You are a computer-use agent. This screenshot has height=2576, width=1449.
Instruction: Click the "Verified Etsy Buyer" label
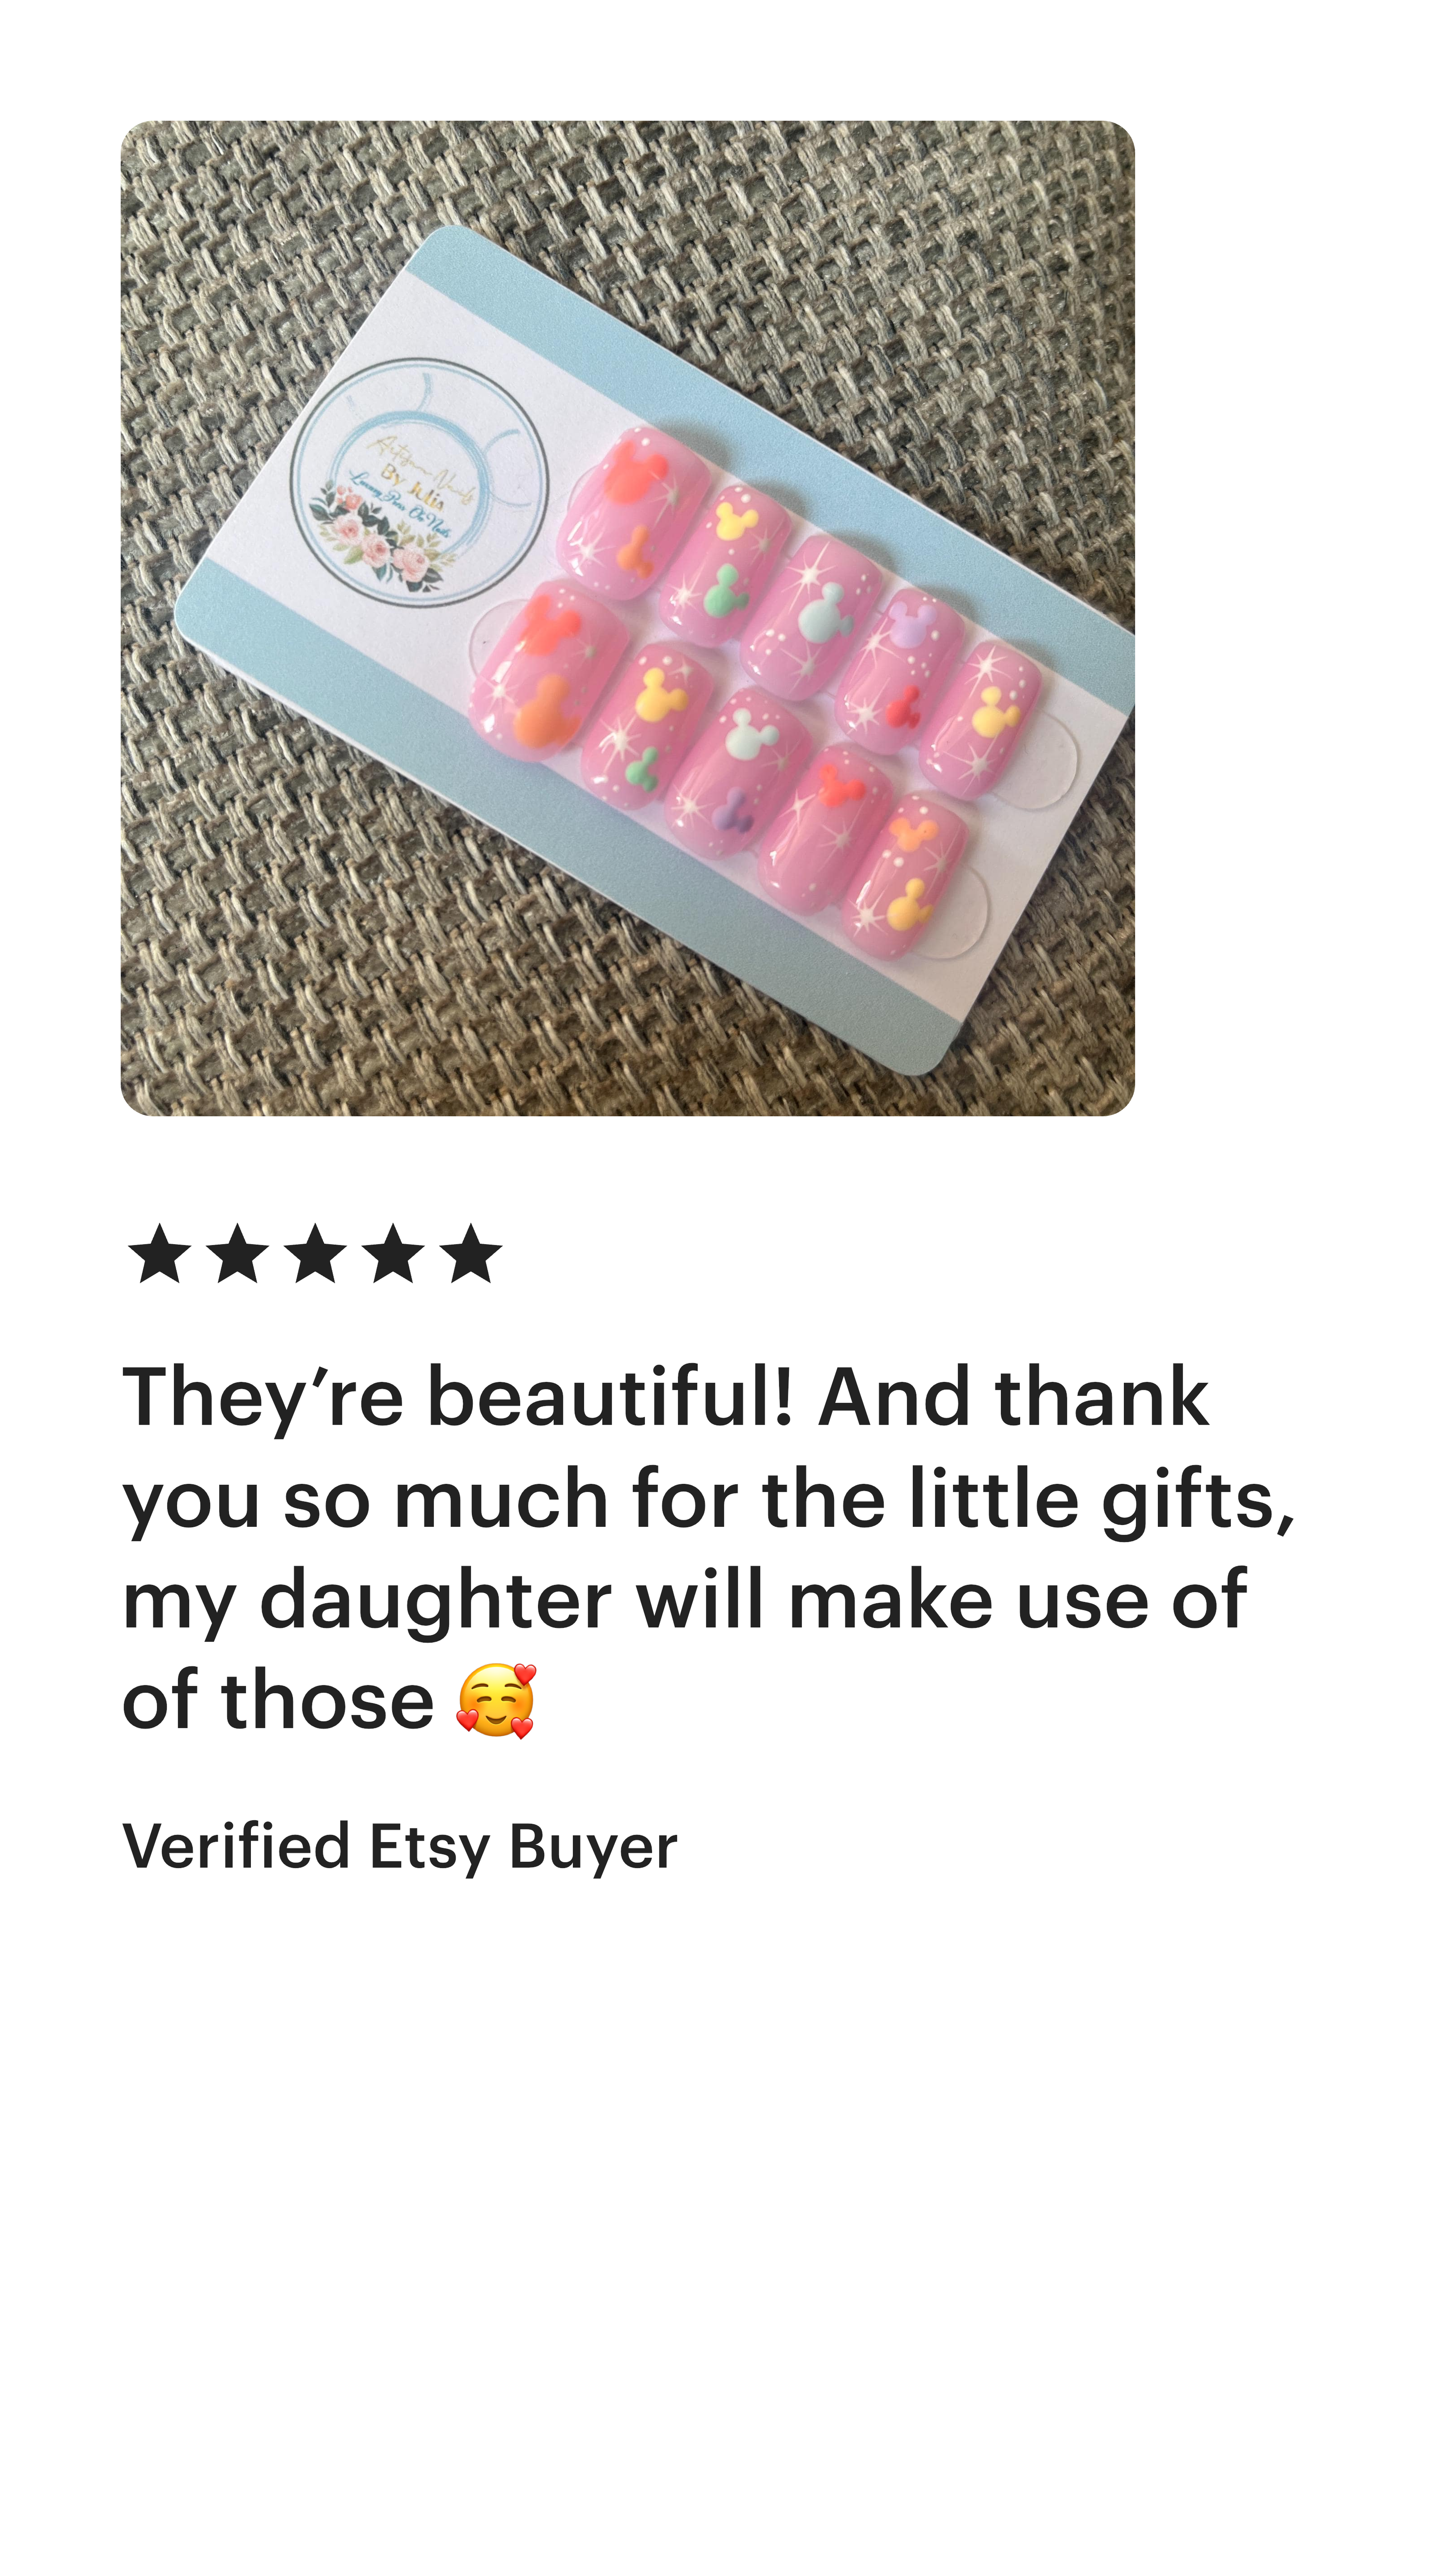pos(400,1847)
